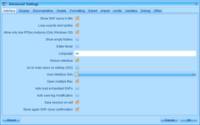Switch to the Decompilation tab
The image size is (200, 125).
pos(43,11)
